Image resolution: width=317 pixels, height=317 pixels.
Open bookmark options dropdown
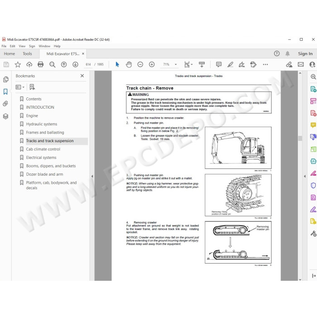click(x=20, y=87)
